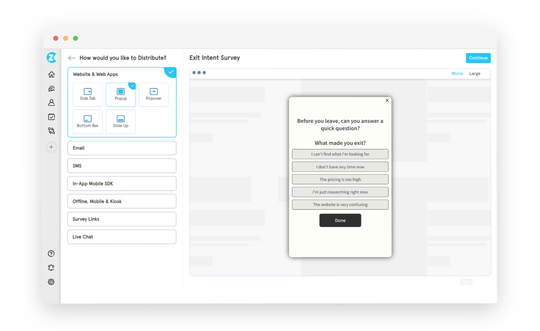Click Done on the survey popup
The image size is (540, 331).
click(x=340, y=220)
